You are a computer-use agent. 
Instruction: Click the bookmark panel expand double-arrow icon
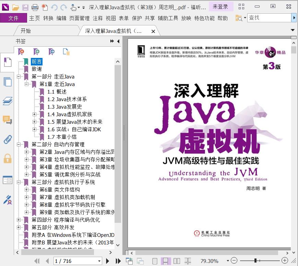point(112,41)
